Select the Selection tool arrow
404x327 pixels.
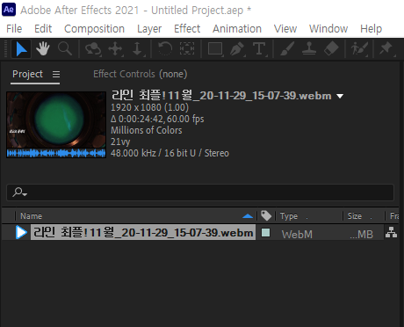(x=21, y=49)
